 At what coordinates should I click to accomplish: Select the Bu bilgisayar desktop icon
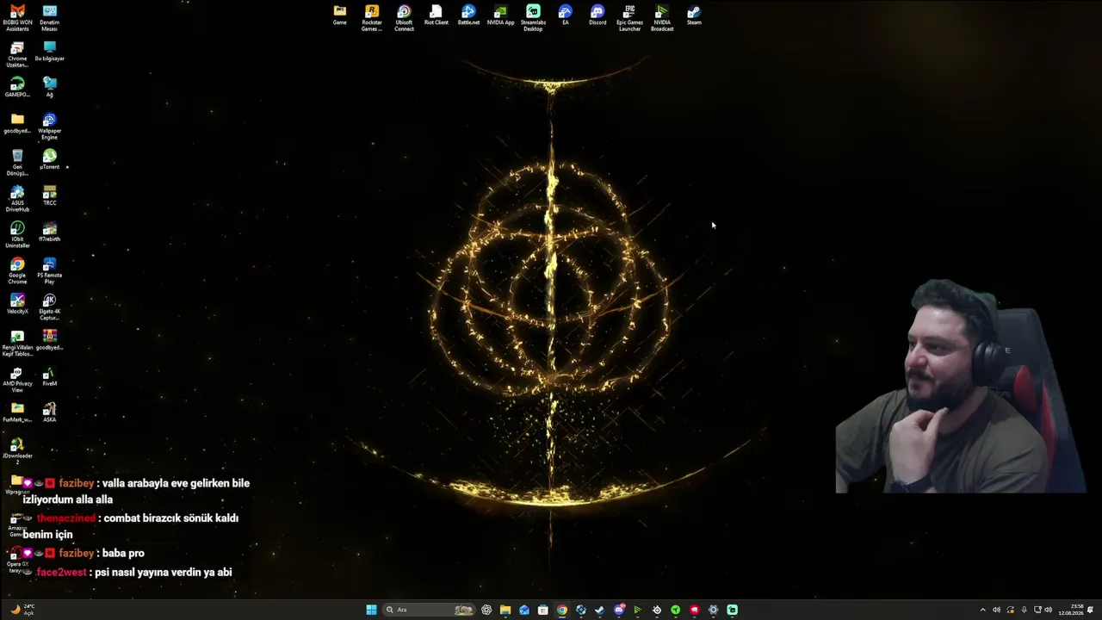point(50,51)
